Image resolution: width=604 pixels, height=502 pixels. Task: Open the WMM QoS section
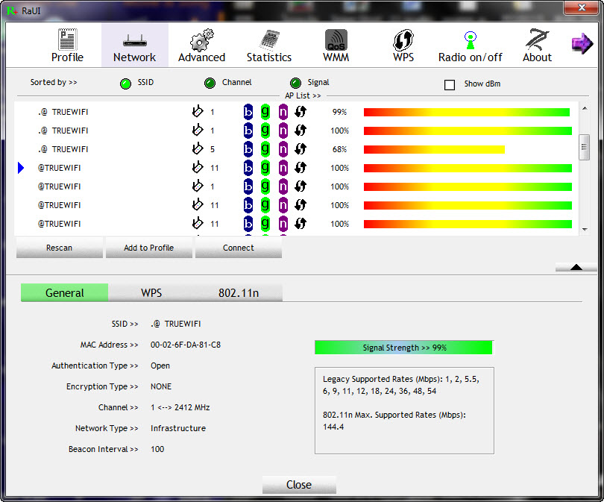[x=336, y=46]
